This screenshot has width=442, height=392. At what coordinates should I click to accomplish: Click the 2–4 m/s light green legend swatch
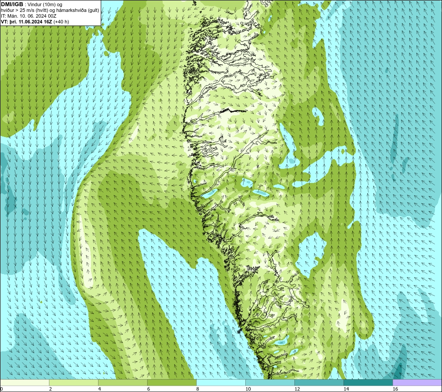click(74, 382)
